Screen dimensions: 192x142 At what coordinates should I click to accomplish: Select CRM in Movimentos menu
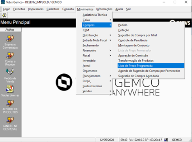click(97, 30)
